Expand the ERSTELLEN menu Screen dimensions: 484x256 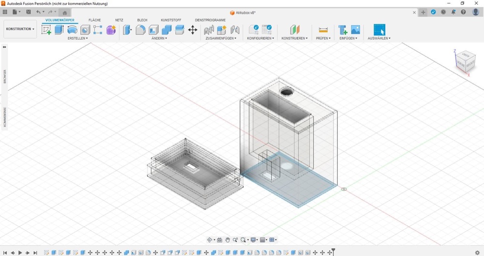coord(77,38)
